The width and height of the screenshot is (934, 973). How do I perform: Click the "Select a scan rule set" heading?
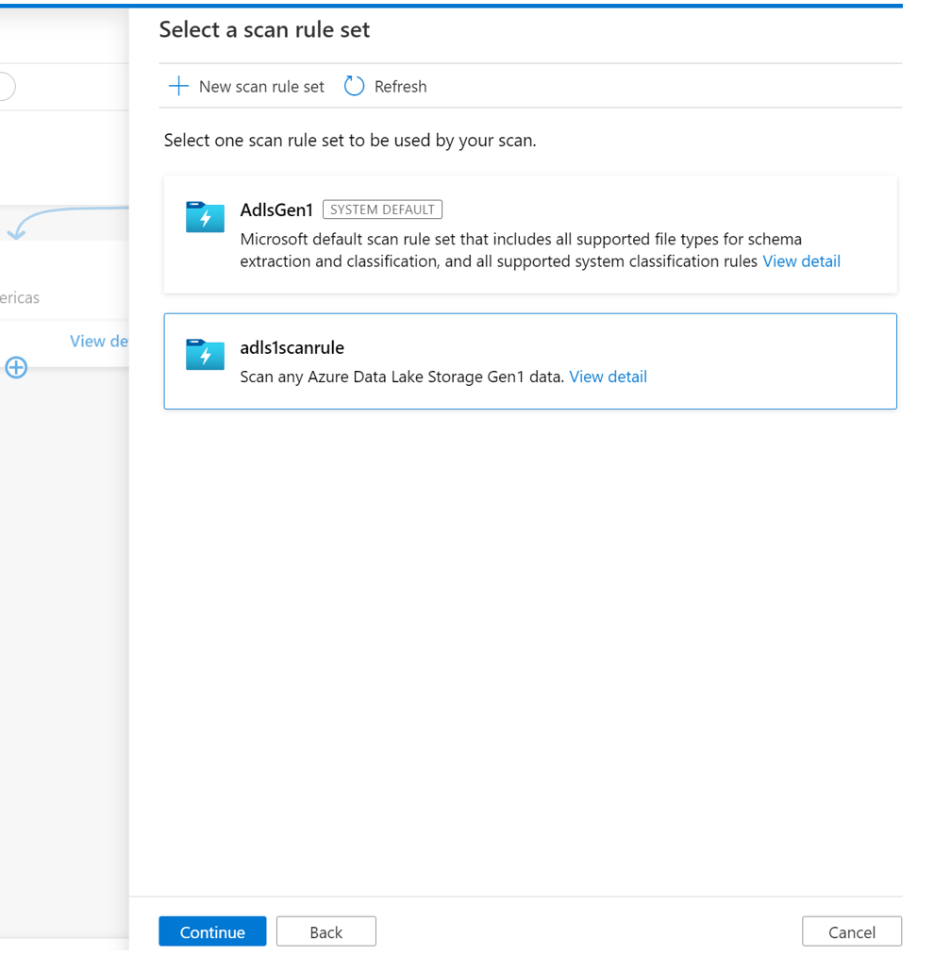[264, 30]
